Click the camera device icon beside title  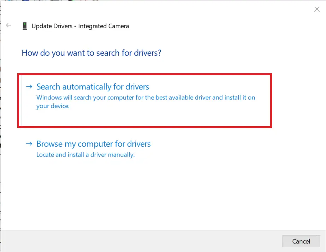24,26
